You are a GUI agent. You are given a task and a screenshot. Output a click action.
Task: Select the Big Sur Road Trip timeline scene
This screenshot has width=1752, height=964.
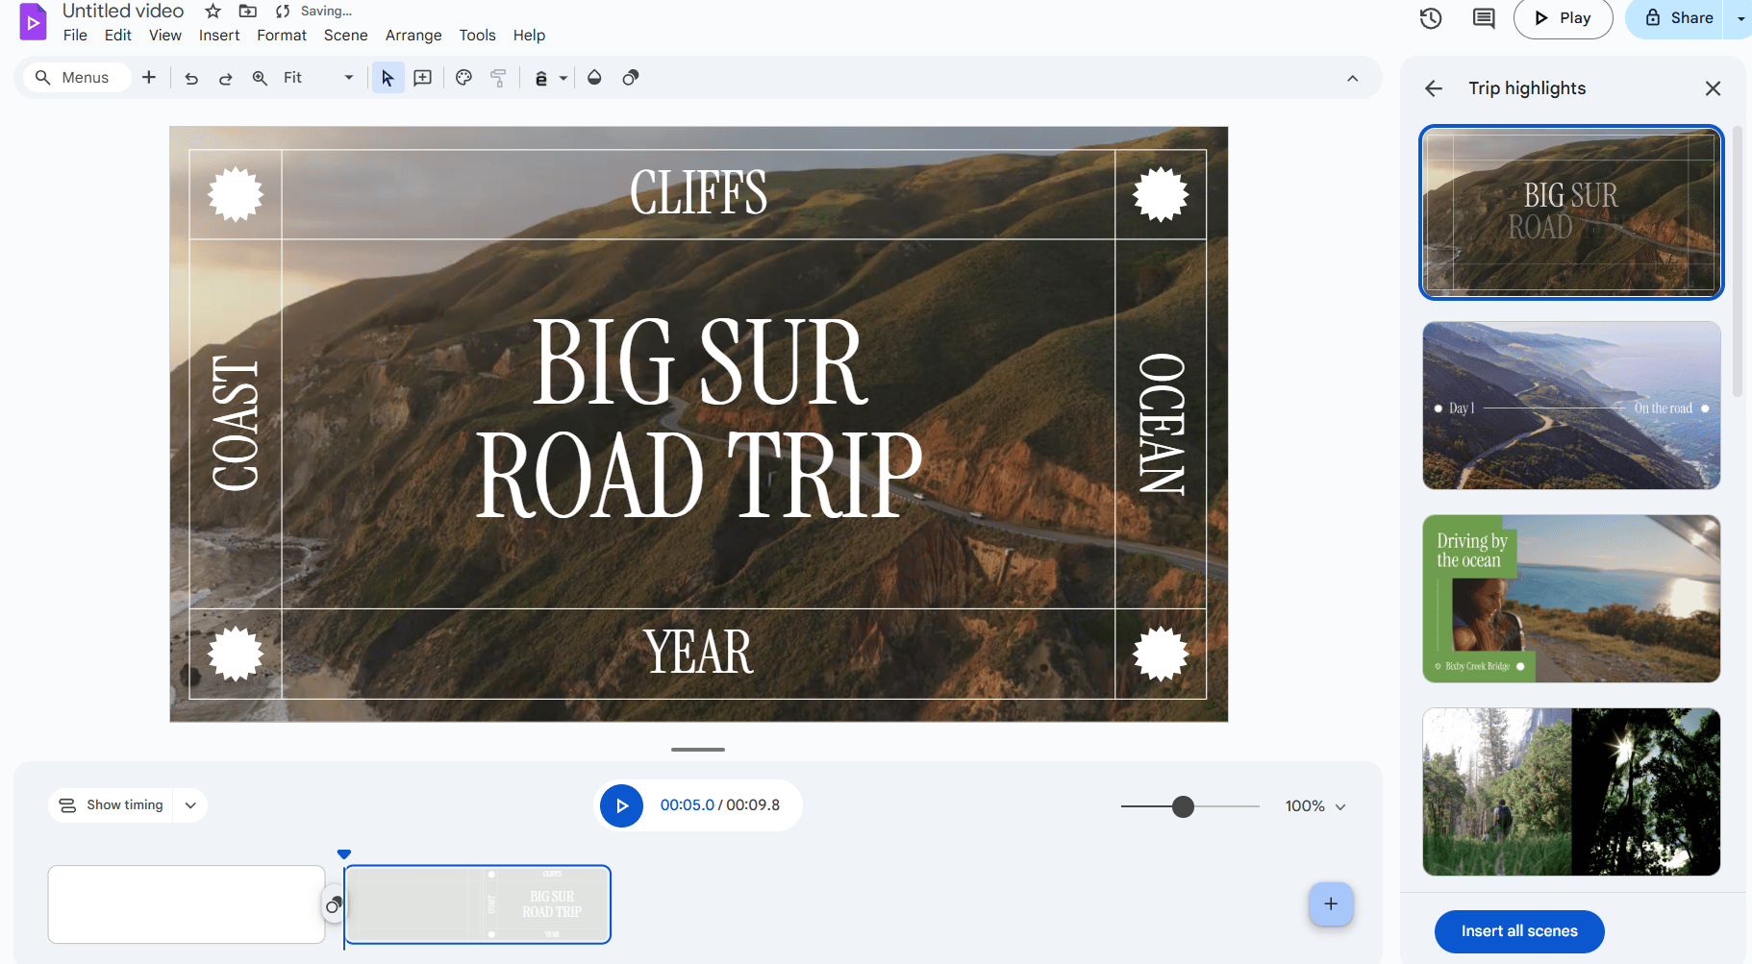[x=478, y=904]
